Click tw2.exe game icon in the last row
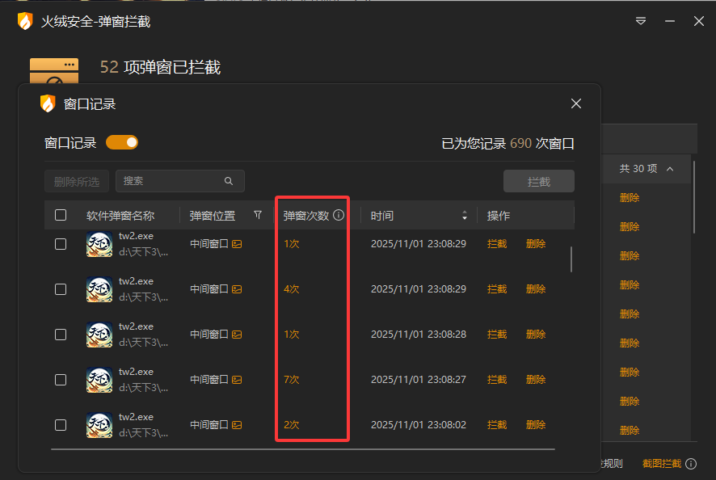The image size is (716, 480). click(99, 425)
